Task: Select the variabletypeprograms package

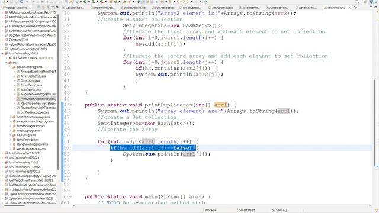Action: tap(29, 149)
